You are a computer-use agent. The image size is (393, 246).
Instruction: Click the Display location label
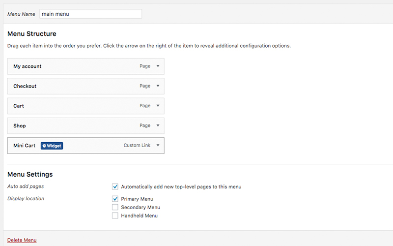point(26,199)
